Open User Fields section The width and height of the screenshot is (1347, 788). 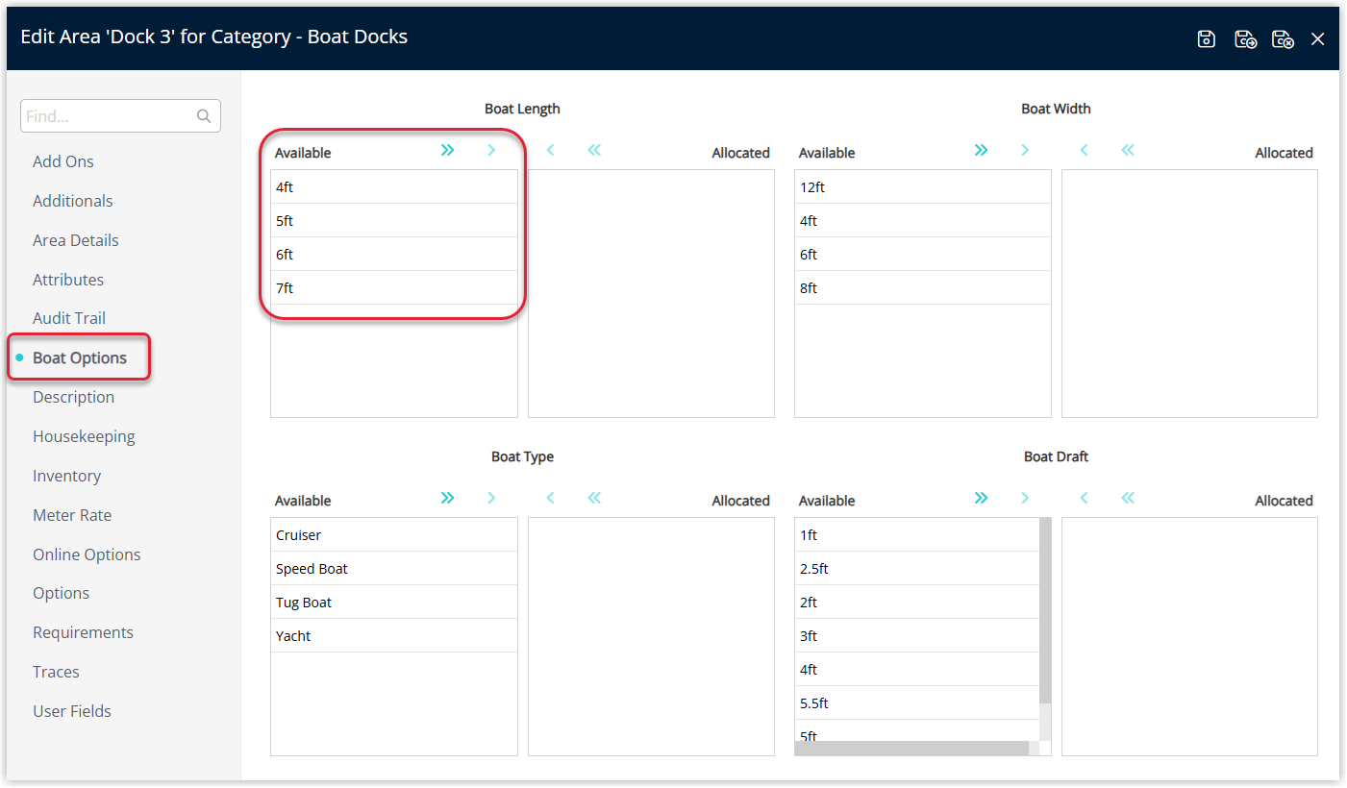click(x=72, y=711)
